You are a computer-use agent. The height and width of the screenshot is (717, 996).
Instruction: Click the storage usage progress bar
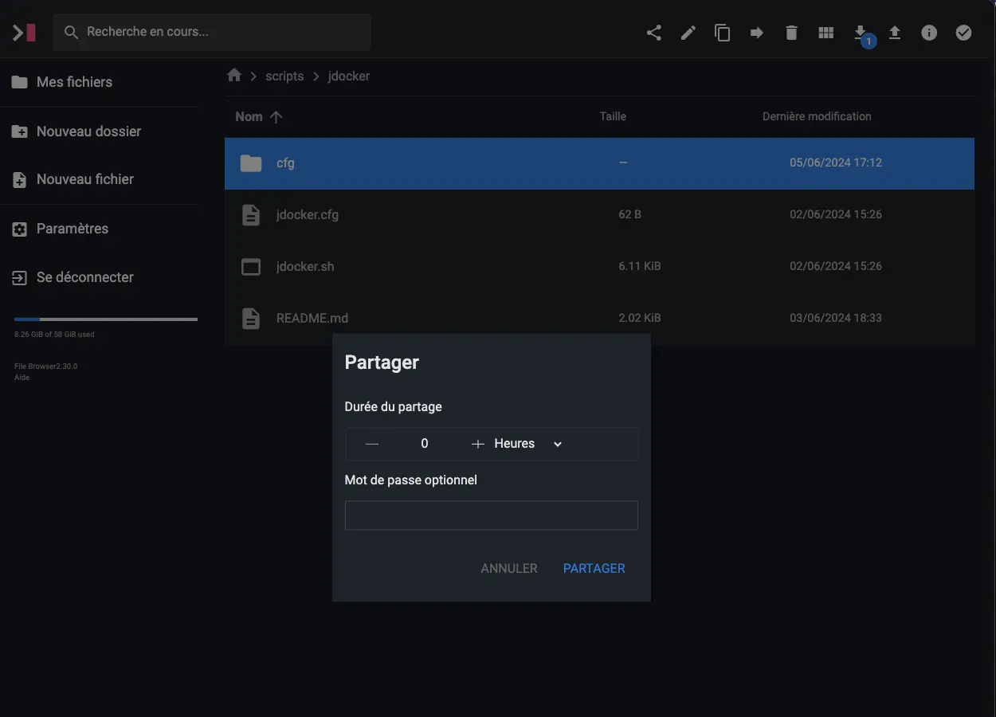coord(106,319)
